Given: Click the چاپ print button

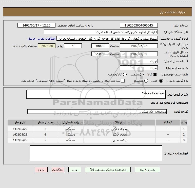Looking at the screenshot, I should point(75,170).
